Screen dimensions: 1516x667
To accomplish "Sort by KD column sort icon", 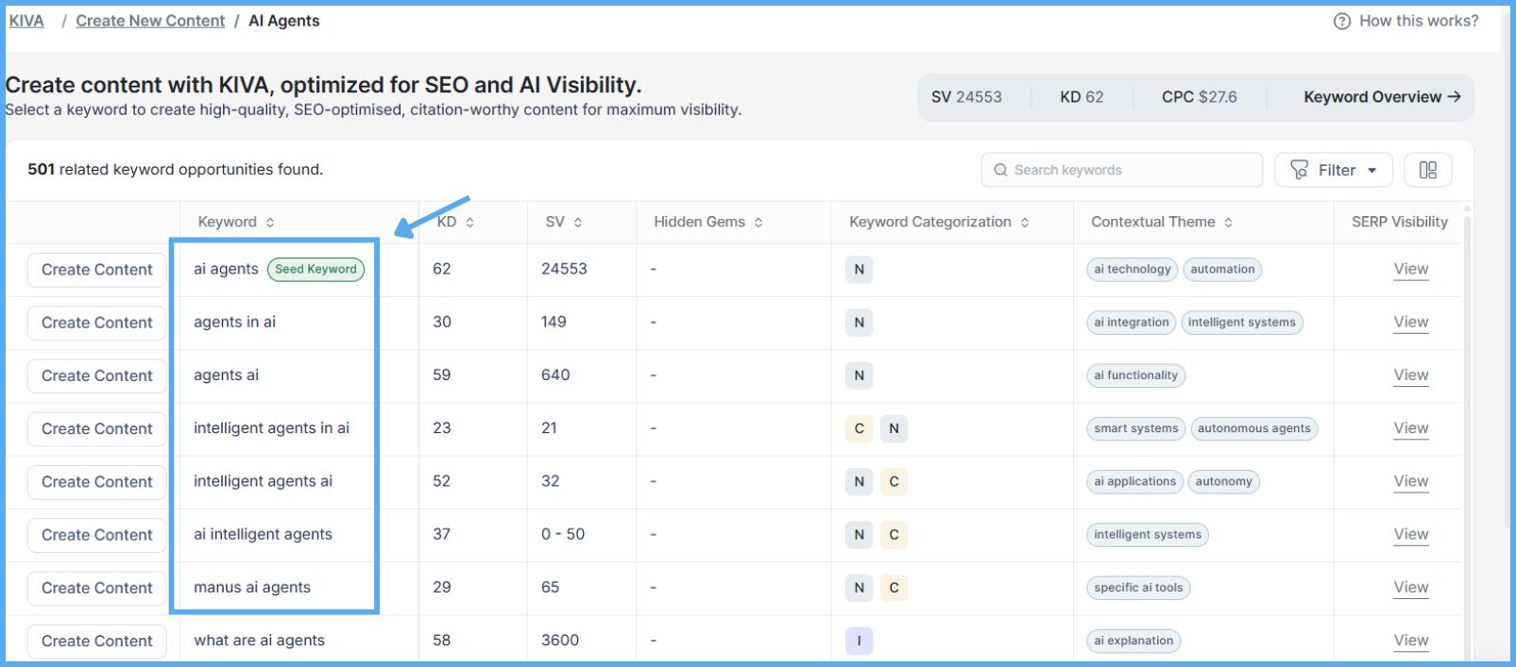I will [469, 223].
